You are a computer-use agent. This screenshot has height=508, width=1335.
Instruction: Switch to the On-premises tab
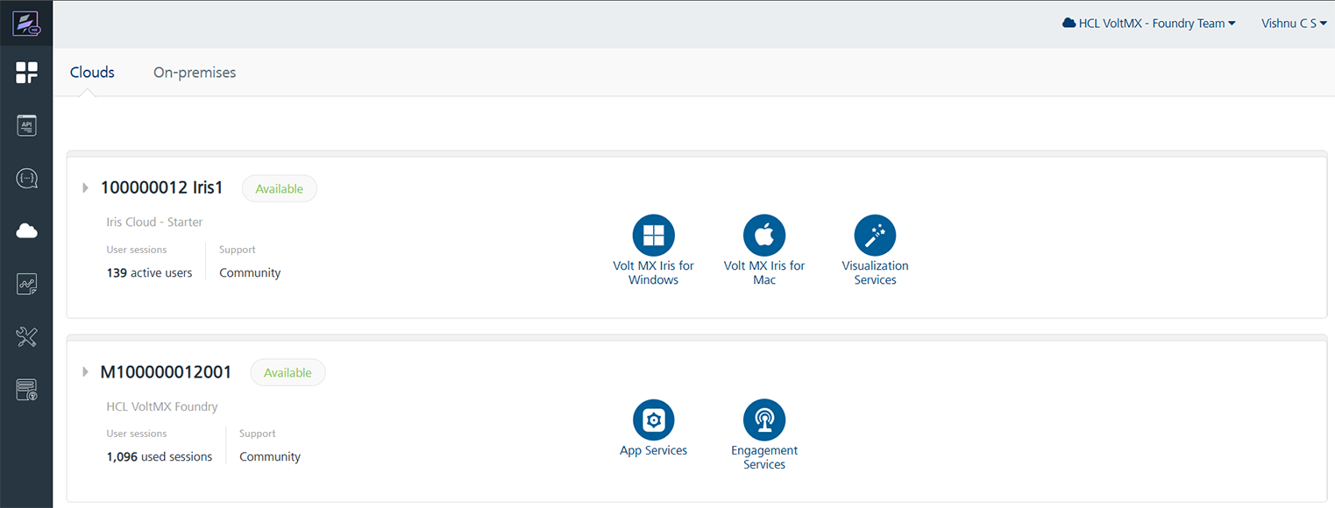[x=195, y=73]
